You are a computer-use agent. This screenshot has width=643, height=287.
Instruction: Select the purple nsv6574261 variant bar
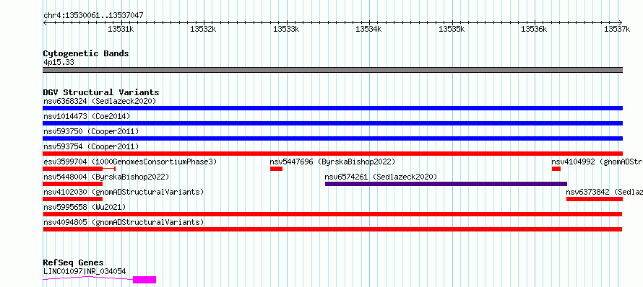(x=446, y=184)
